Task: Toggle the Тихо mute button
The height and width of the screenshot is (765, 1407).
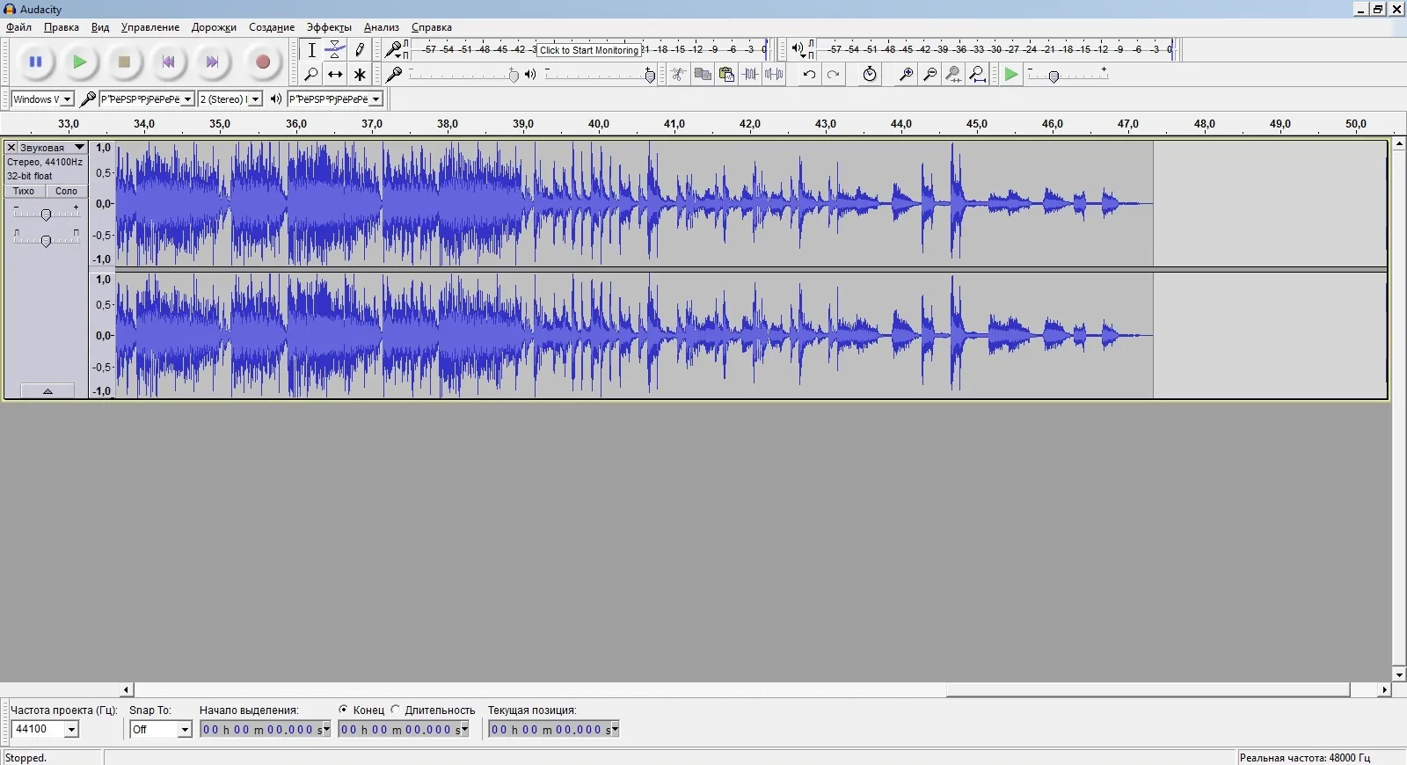Action: click(x=24, y=191)
